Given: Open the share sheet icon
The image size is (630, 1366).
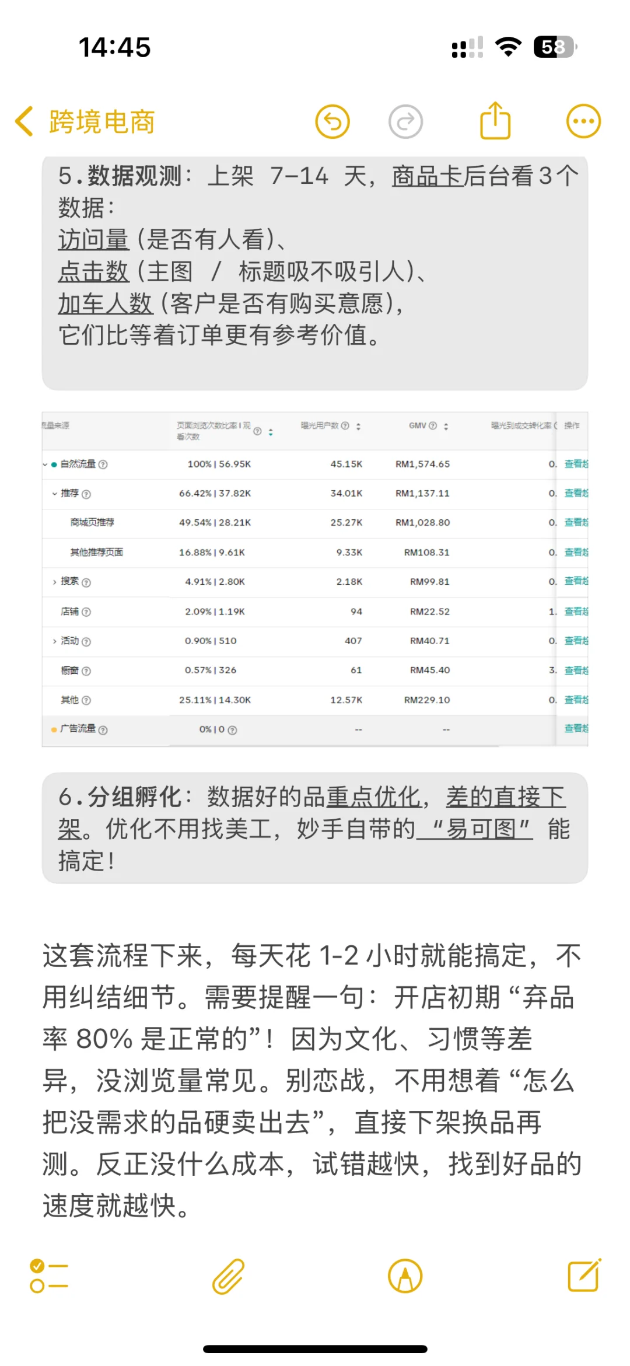Looking at the screenshot, I should (x=495, y=121).
